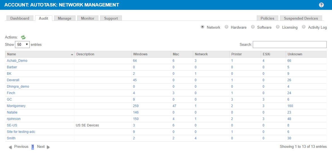Open Smith Unknown count 30

pyautogui.click(x=289, y=138)
